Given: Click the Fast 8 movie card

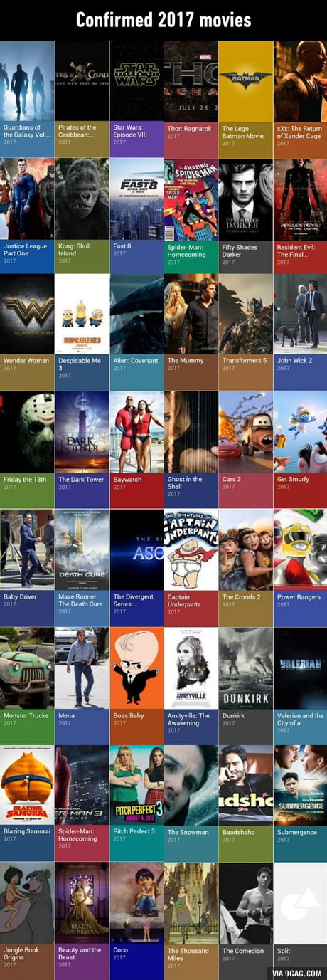Looking at the screenshot, I should click(136, 216).
